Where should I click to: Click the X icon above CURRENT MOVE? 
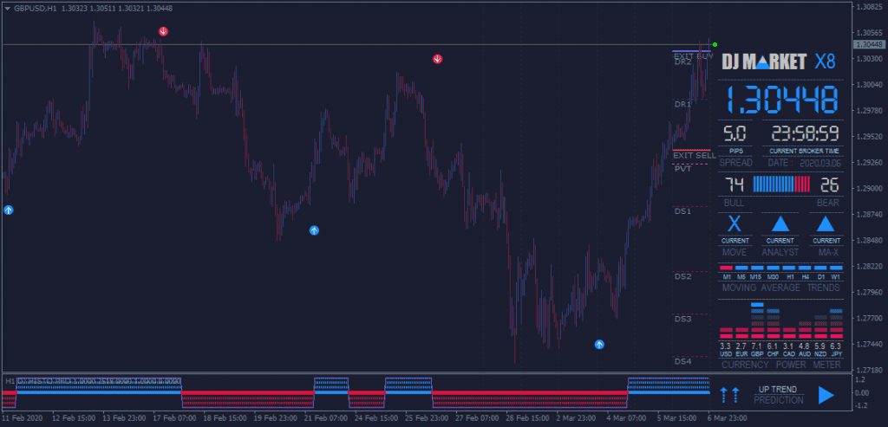pos(734,224)
